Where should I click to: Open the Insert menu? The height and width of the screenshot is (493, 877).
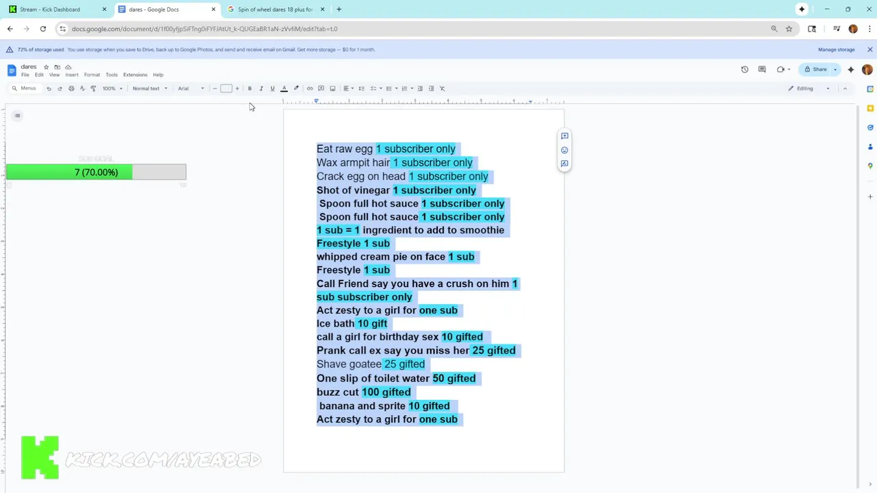pyautogui.click(x=72, y=75)
